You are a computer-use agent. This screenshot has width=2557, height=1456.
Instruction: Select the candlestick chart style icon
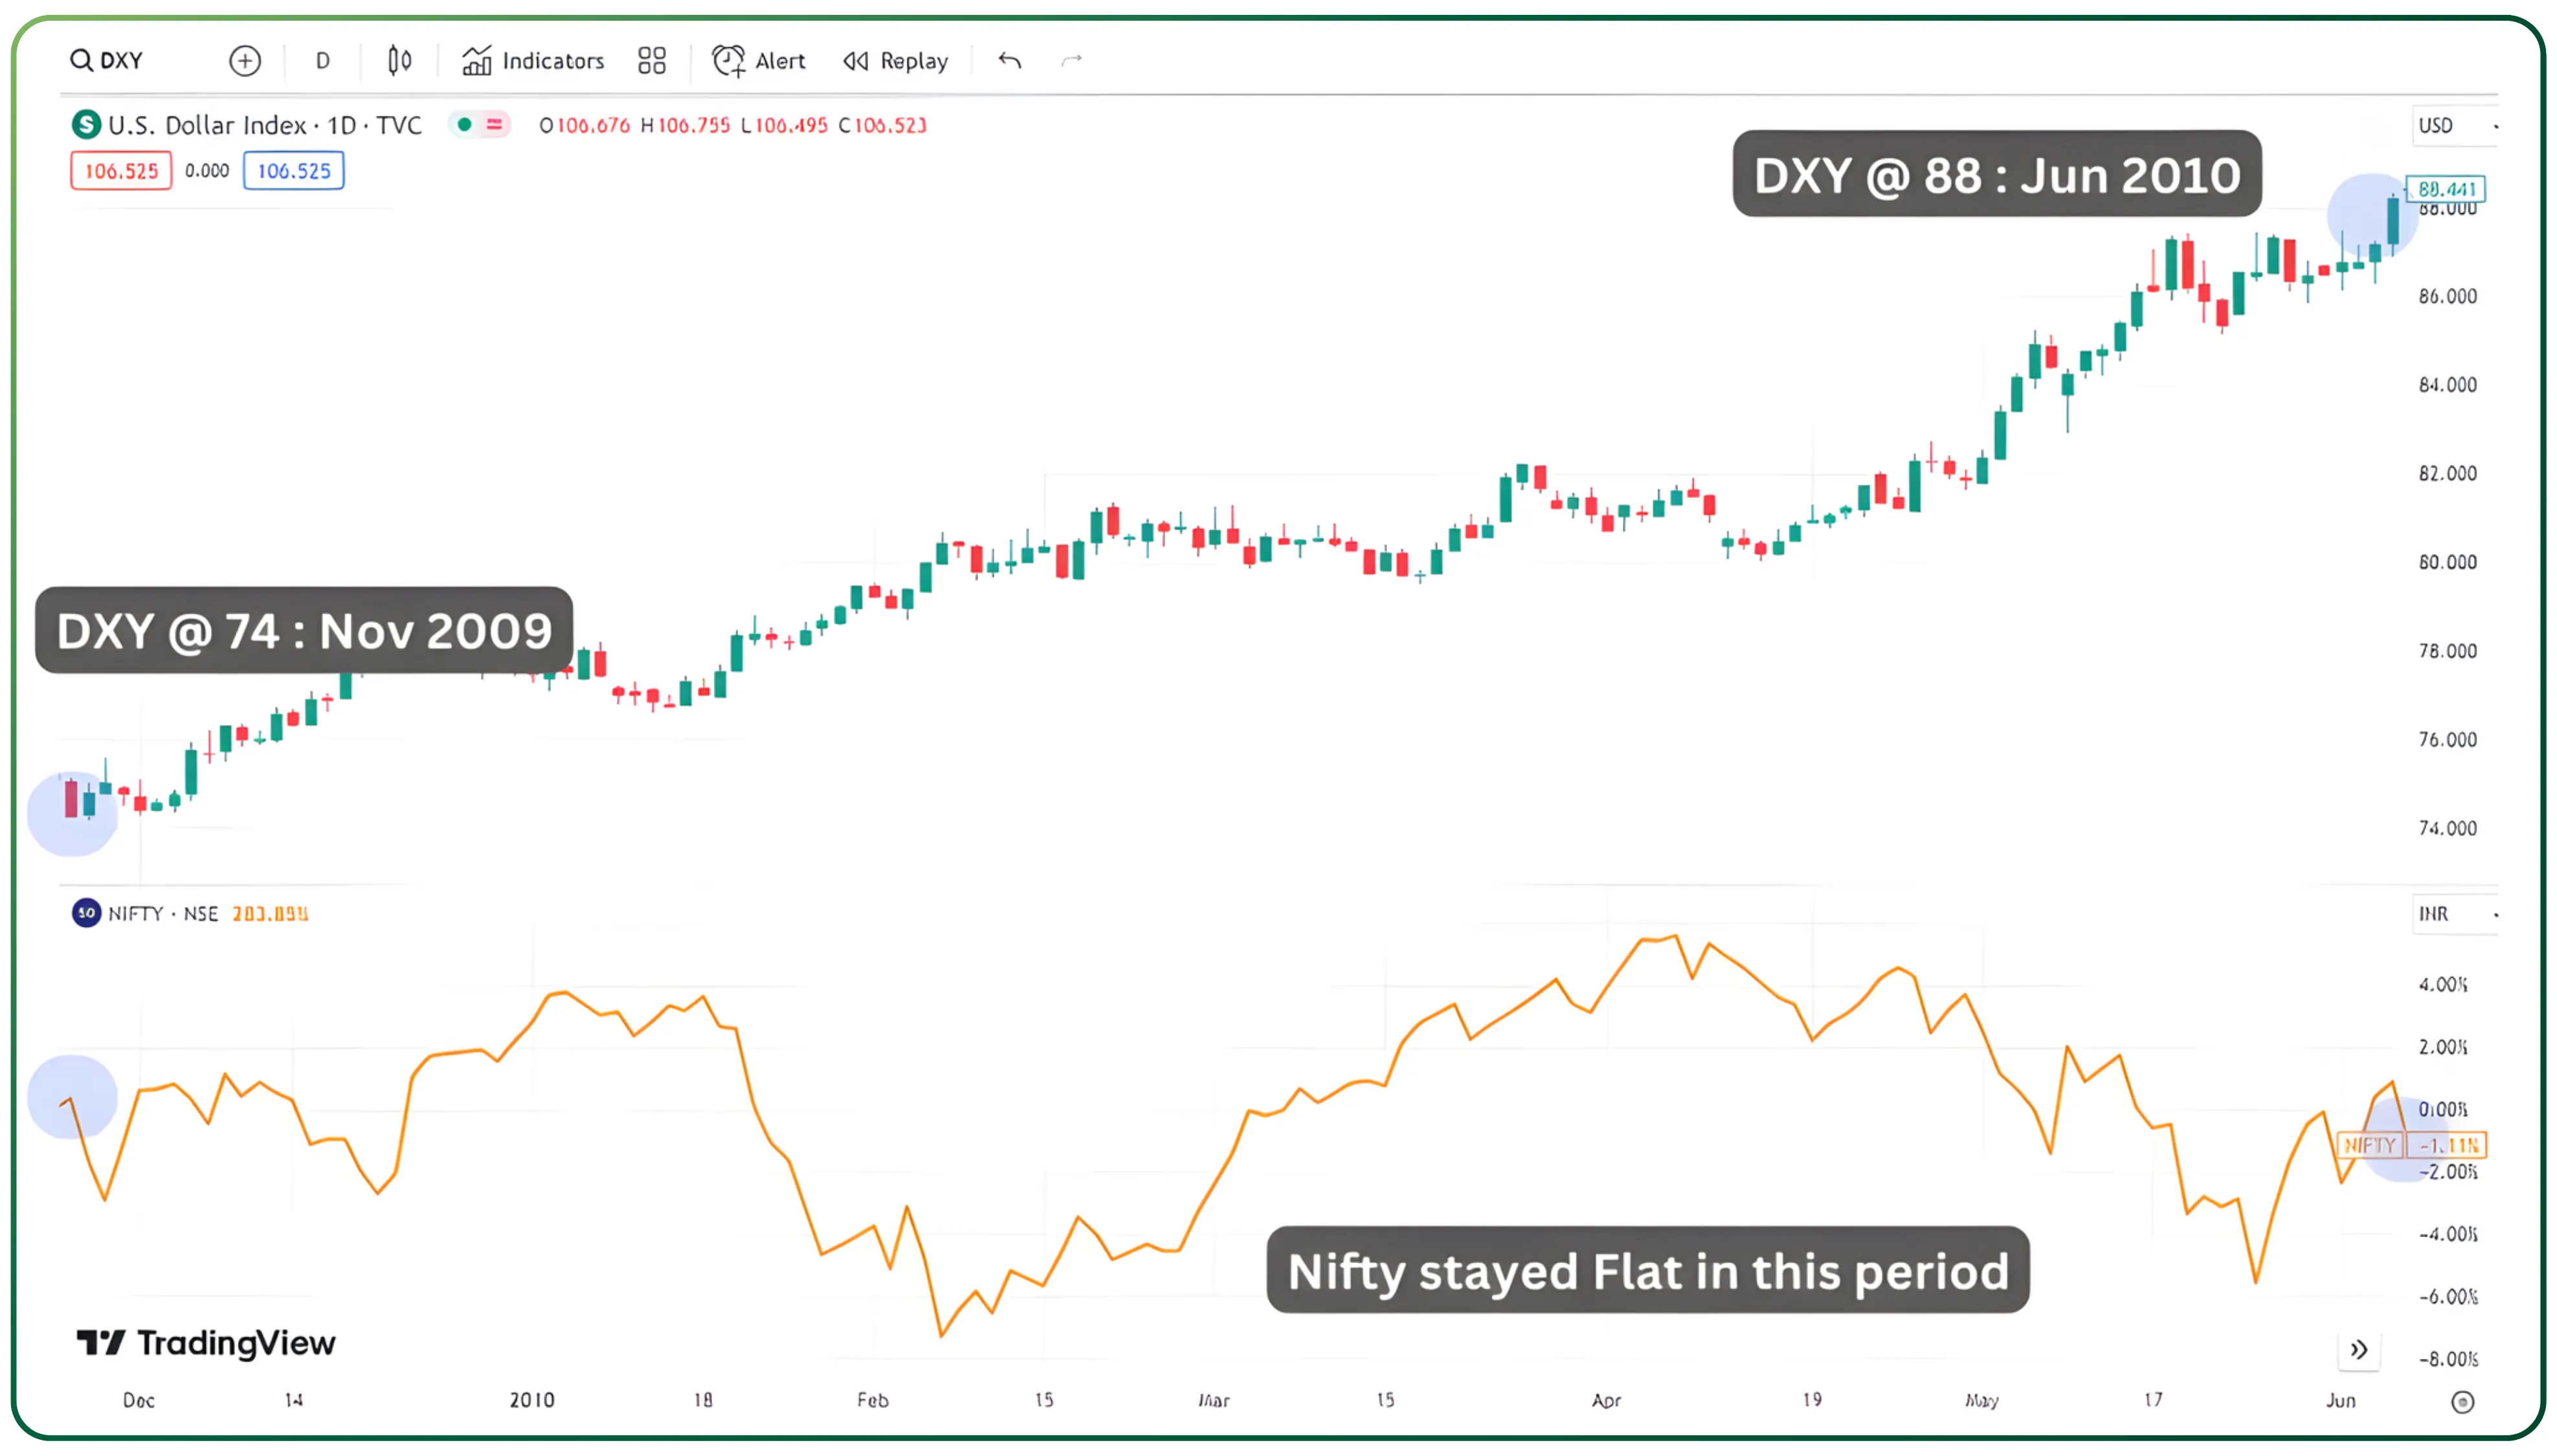(398, 60)
